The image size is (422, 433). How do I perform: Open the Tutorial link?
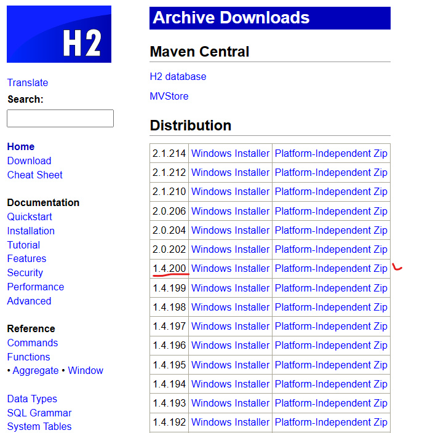click(23, 245)
